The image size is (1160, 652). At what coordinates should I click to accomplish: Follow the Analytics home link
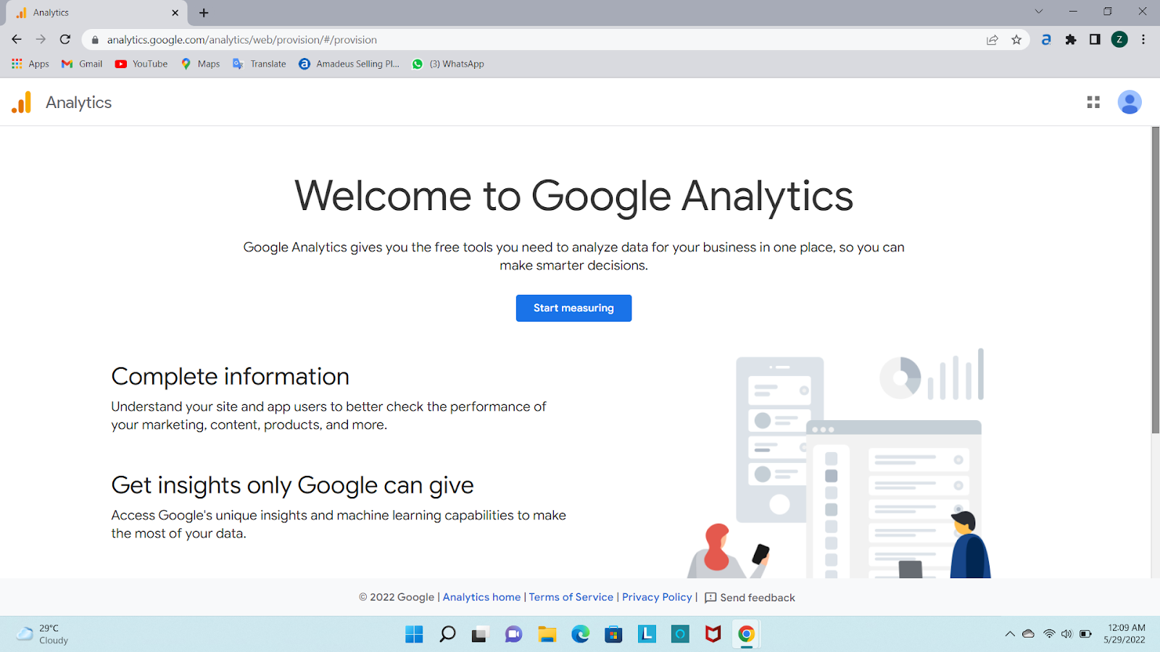[482, 597]
